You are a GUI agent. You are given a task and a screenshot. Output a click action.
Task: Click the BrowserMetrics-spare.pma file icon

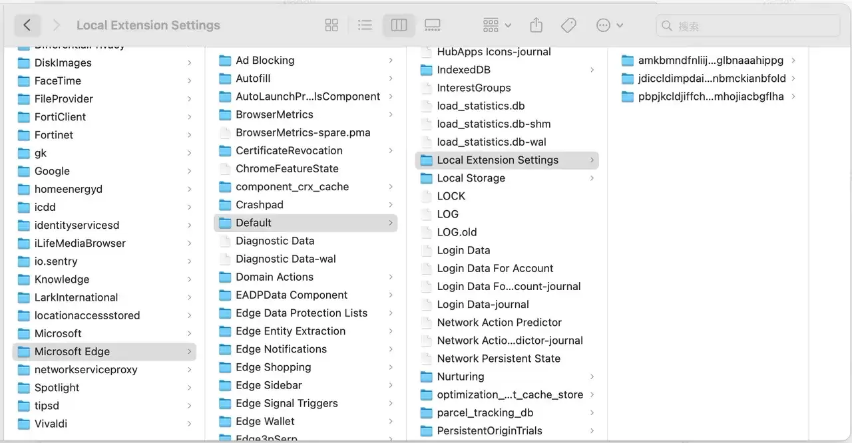(225, 133)
